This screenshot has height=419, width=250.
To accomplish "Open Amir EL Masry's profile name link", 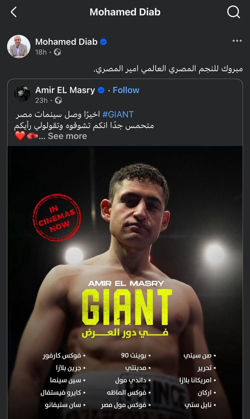I will (65, 90).
